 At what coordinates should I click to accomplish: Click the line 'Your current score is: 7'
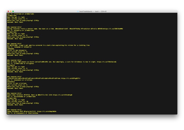17,19
